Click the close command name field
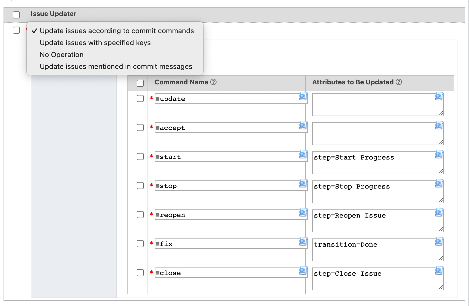The width and height of the screenshot is (469, 306). click(231, 273)
